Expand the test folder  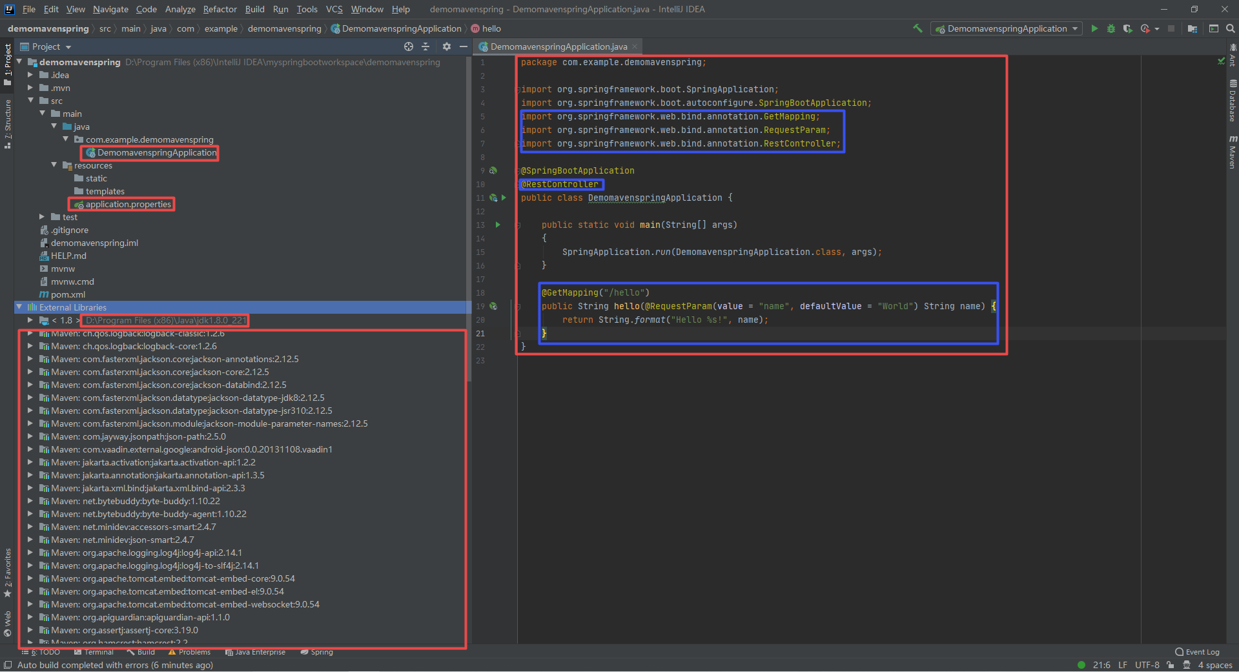click(x=42, y=217)
